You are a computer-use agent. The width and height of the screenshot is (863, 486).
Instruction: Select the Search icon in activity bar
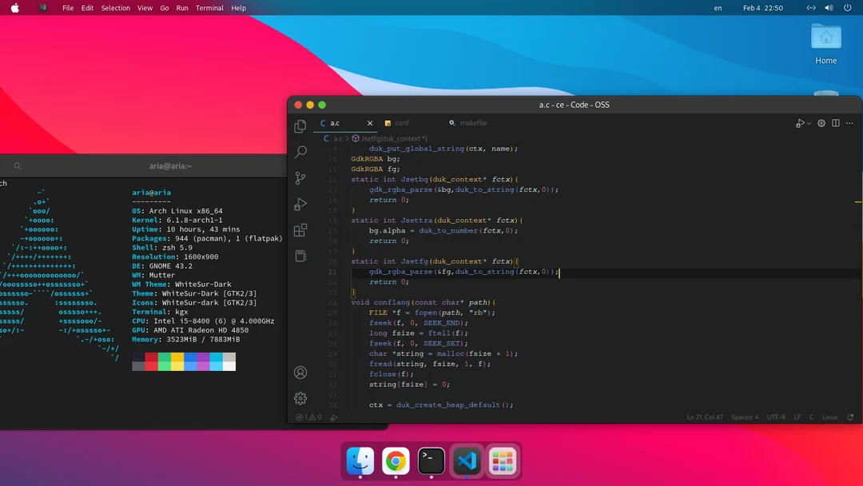tap(300, 152)
